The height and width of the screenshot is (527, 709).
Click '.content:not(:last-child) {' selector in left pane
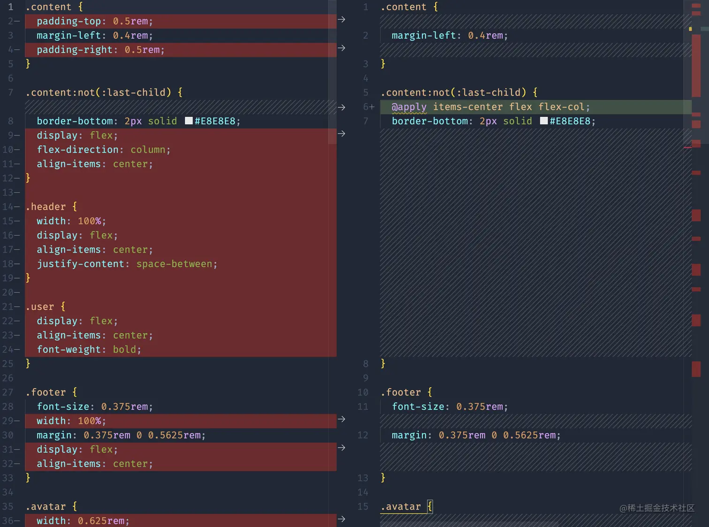point(104,92)
